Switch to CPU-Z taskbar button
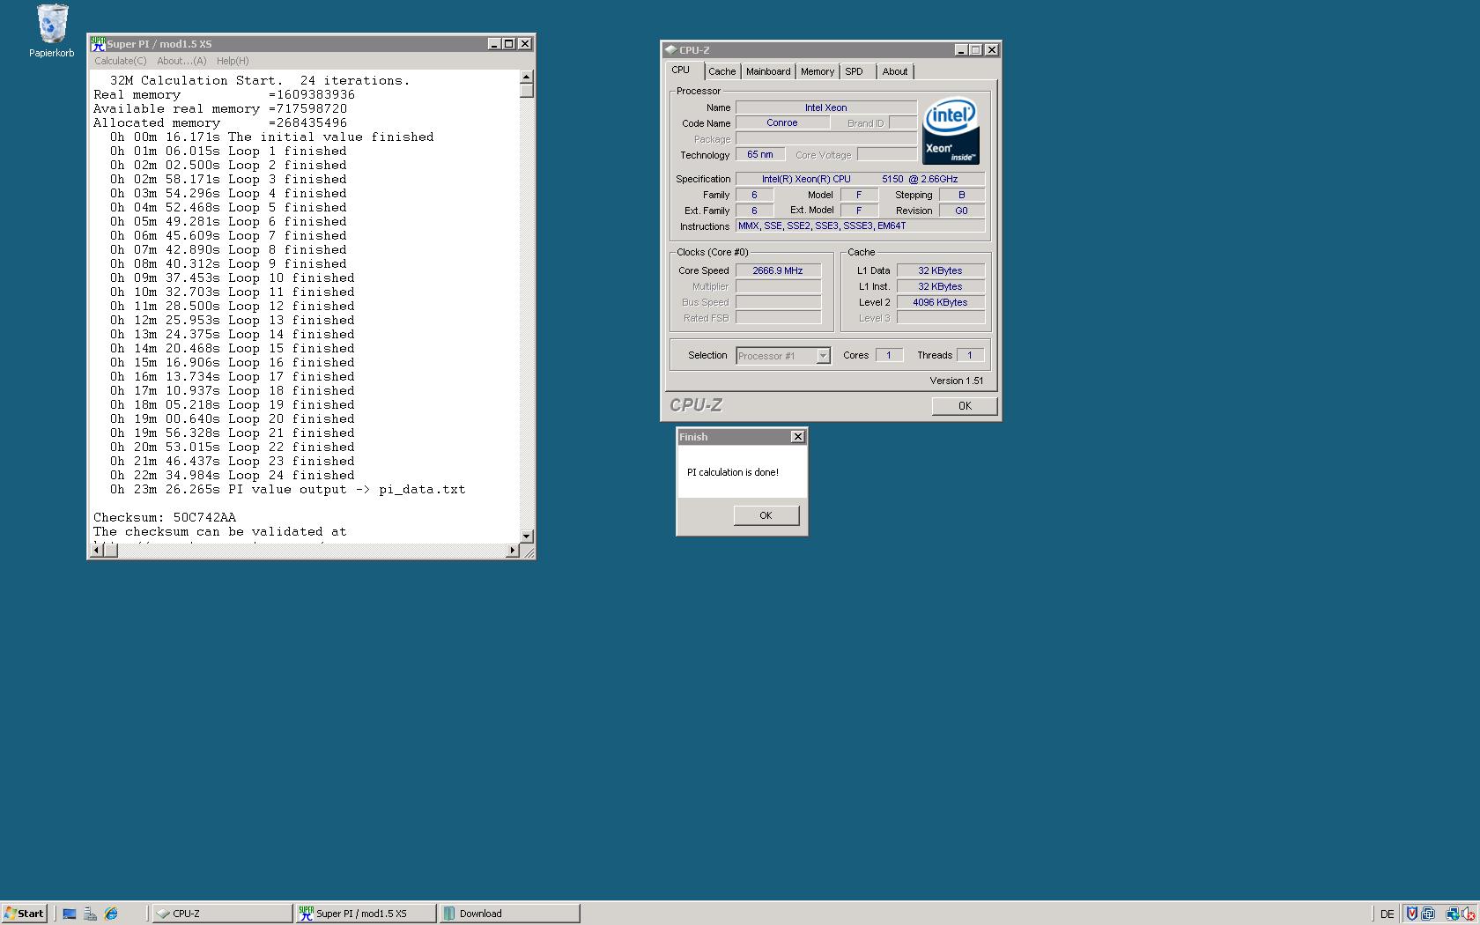 [x=222, y=914]
